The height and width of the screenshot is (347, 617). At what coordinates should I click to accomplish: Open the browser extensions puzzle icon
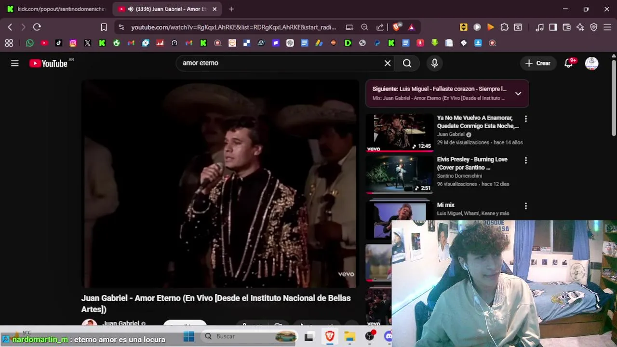pyautogui.click(x=504, y=27)
